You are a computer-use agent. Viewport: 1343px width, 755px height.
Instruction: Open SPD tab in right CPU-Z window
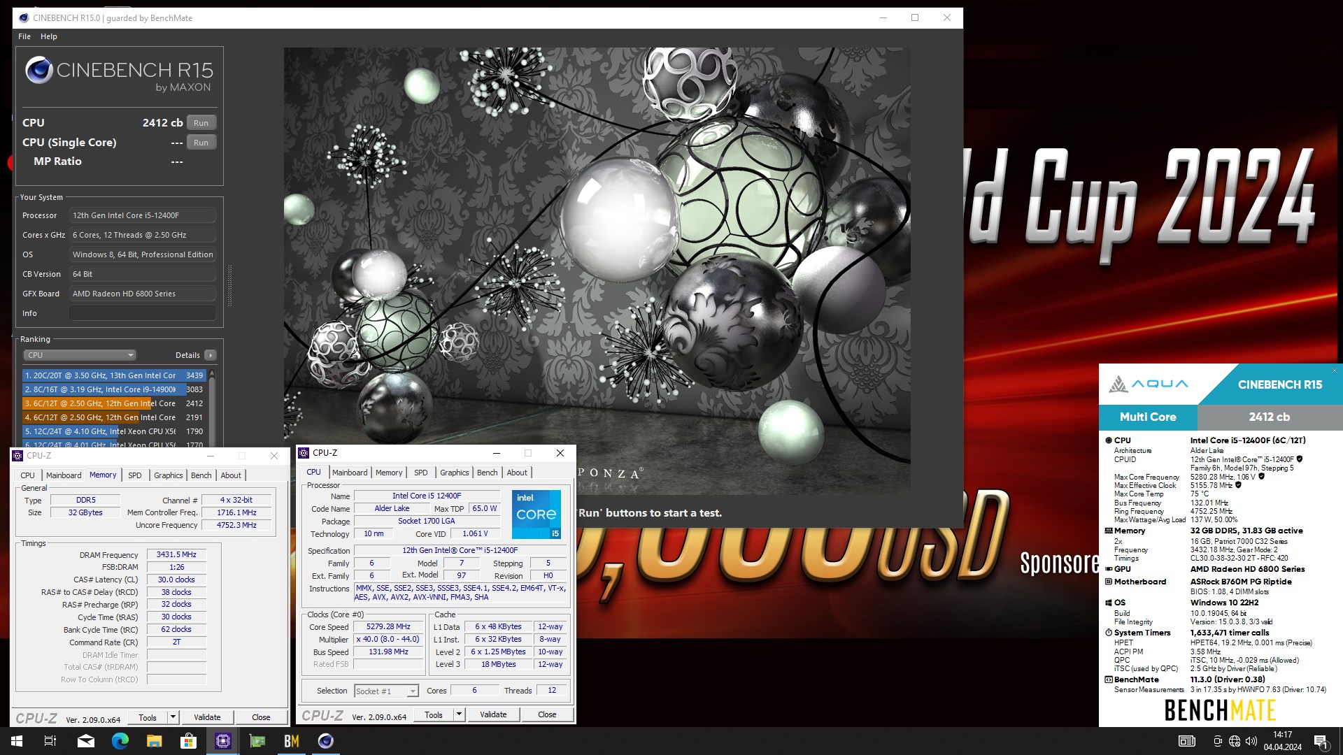420,473
